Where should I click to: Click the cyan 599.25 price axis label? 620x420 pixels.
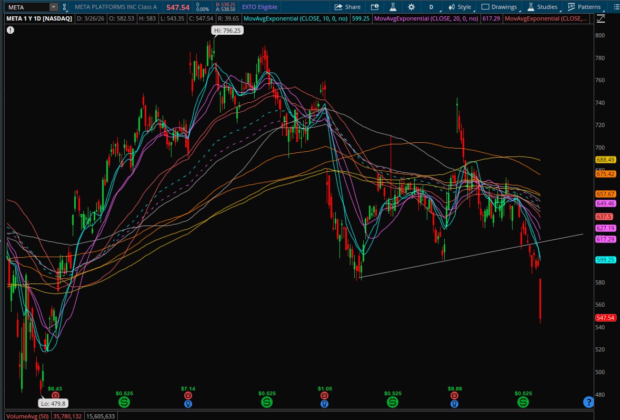(605, 260)
